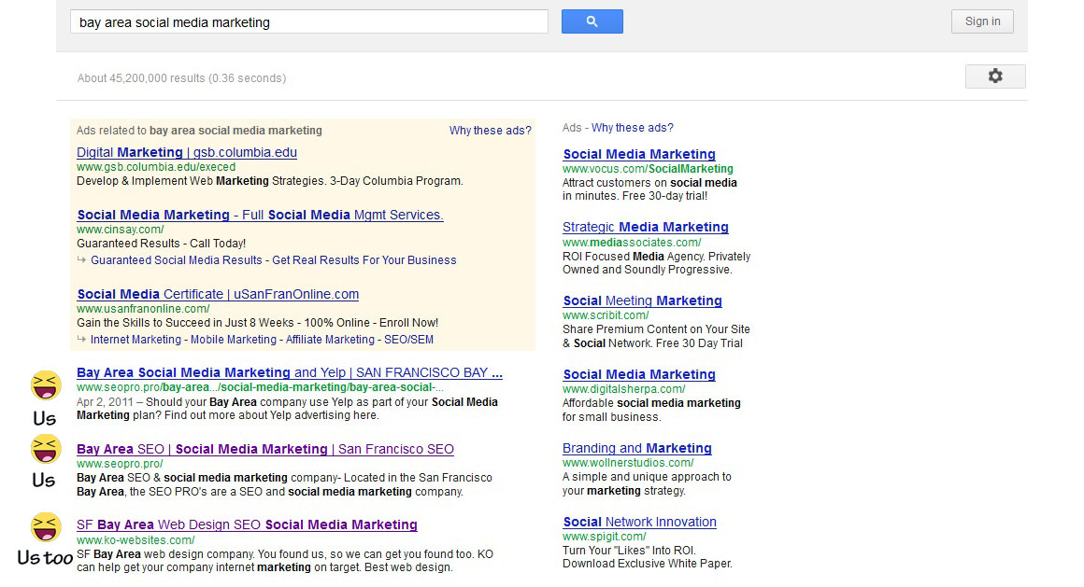The image size is (1084, 587).
Task: Click the 'Guaranteed Results - Call Today!' ad description
Action: (x=161, y=244)
